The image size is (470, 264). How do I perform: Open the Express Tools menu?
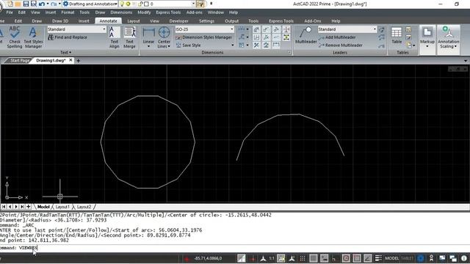(168, 12)
